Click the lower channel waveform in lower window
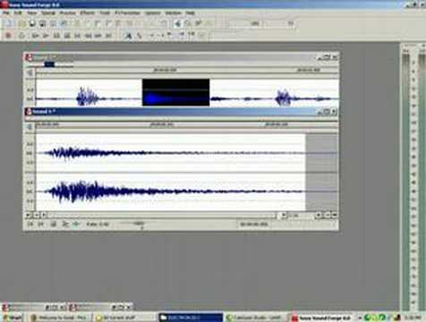426x322 pixels. click(170, 191)
